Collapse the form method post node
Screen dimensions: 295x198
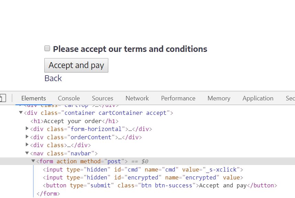[33, 161]
